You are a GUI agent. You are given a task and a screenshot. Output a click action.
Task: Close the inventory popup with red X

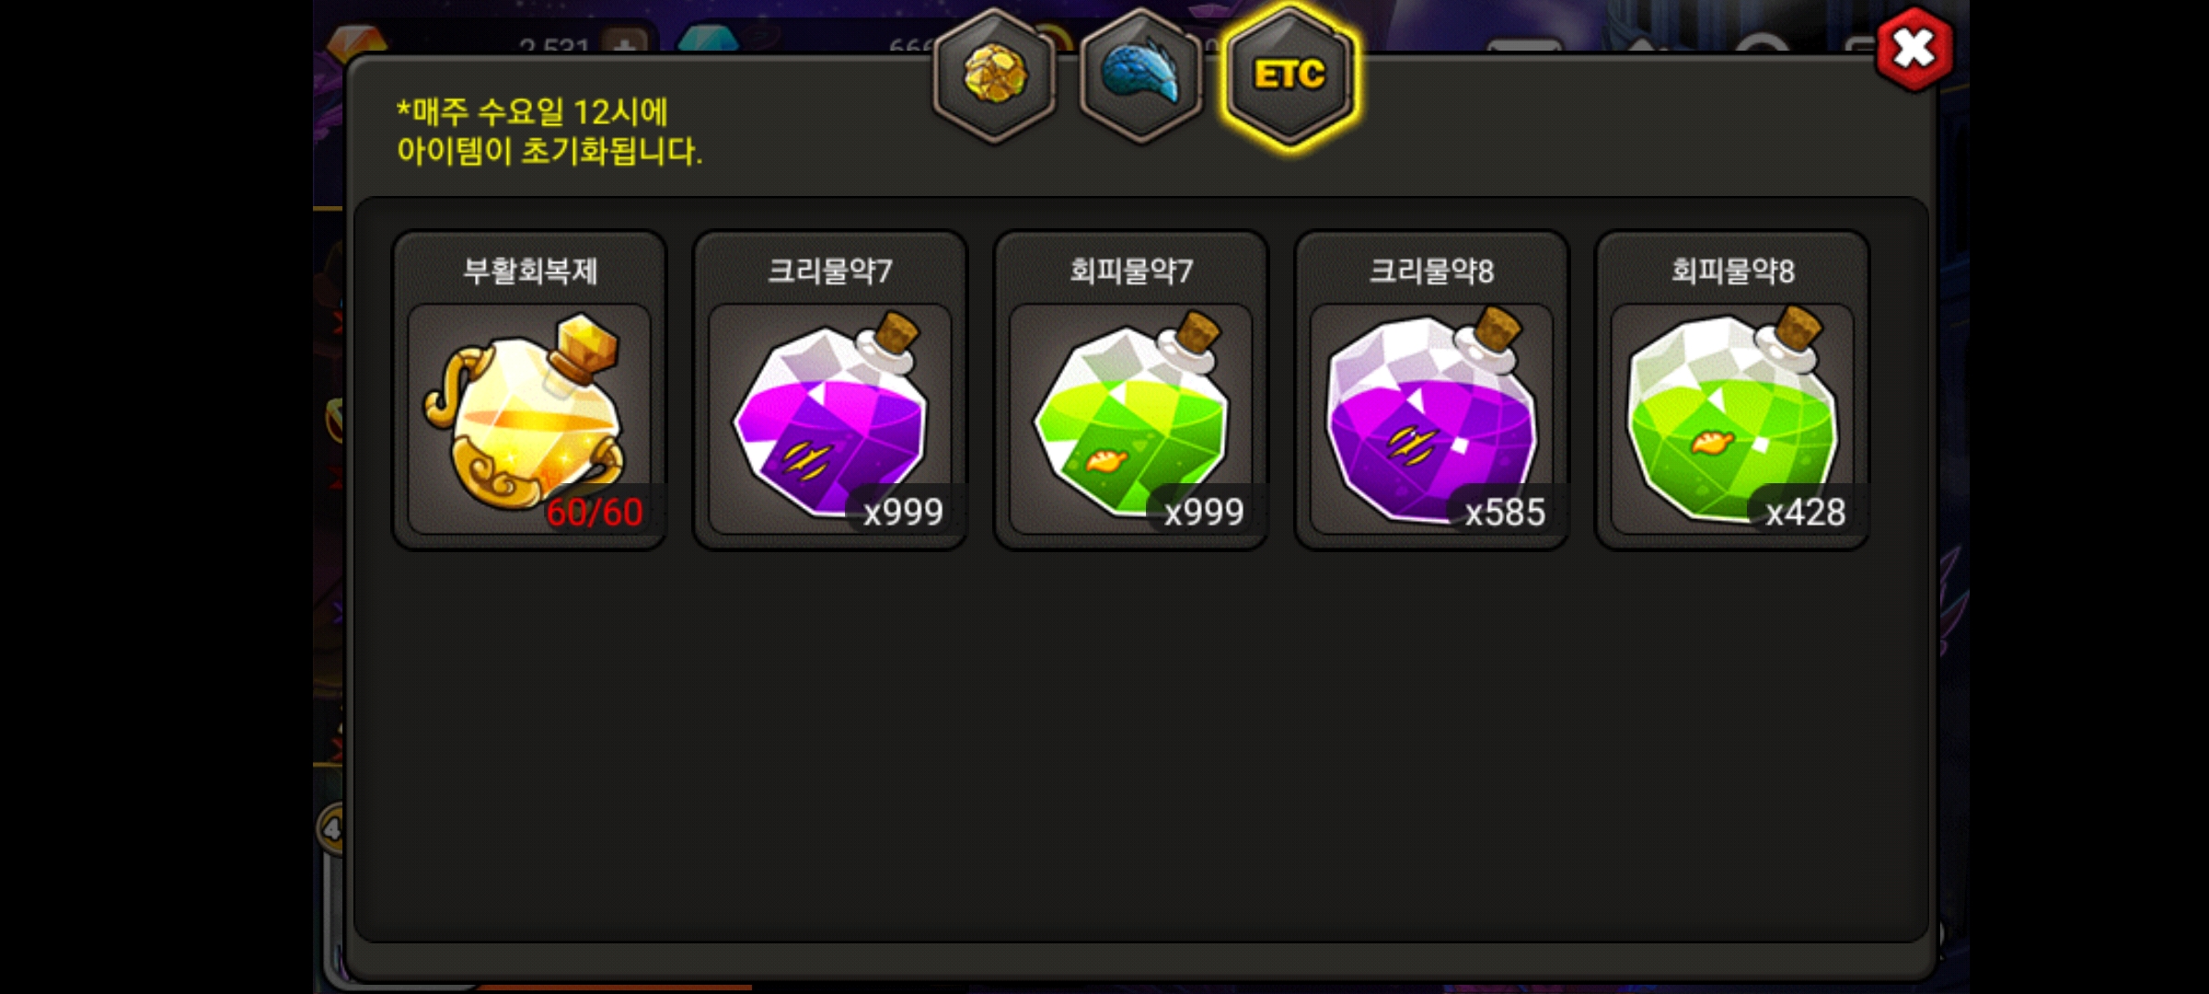[1914, 49]
